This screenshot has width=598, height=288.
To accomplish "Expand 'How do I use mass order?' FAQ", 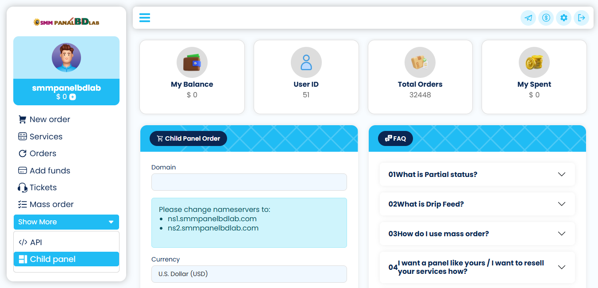I will click(477, 234).
